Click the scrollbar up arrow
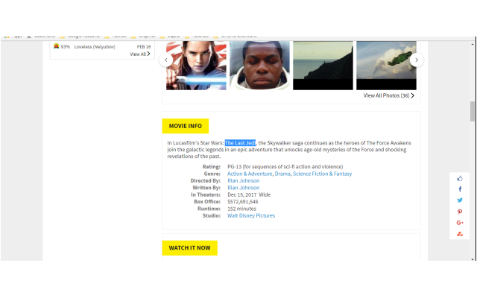The width and height of the screenshot is (477, 298). [x=472, y=45]
